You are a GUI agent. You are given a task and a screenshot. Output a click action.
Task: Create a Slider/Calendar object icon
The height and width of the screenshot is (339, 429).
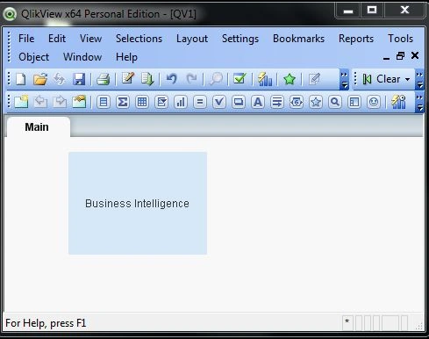(x=297, y=102)
